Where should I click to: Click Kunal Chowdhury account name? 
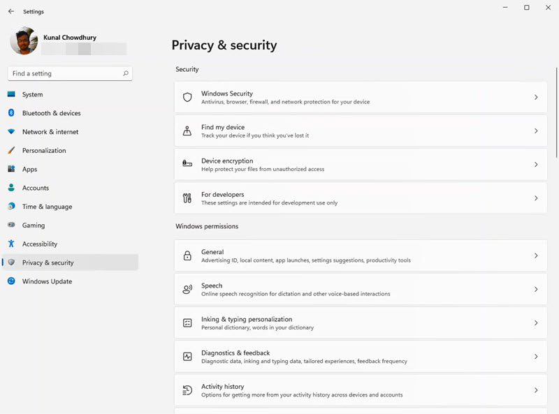[70, 38]
